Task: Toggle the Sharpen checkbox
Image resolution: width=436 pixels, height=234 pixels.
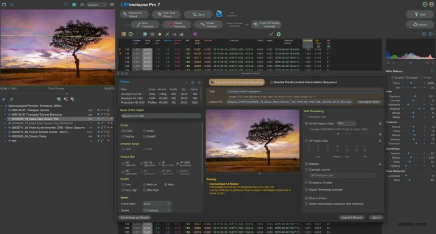Action: pyautogui.click(x=307, y=163)
